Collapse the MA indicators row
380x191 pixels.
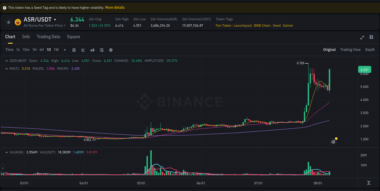point(7,69)
